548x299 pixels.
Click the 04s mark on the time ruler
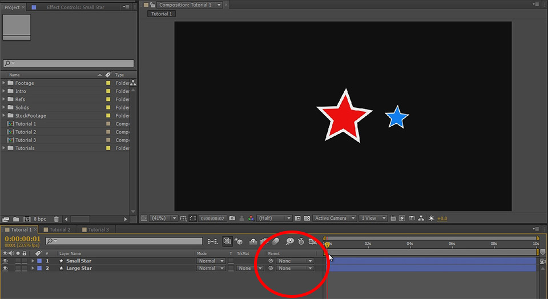pyautogui.click(x=410, y=244)
